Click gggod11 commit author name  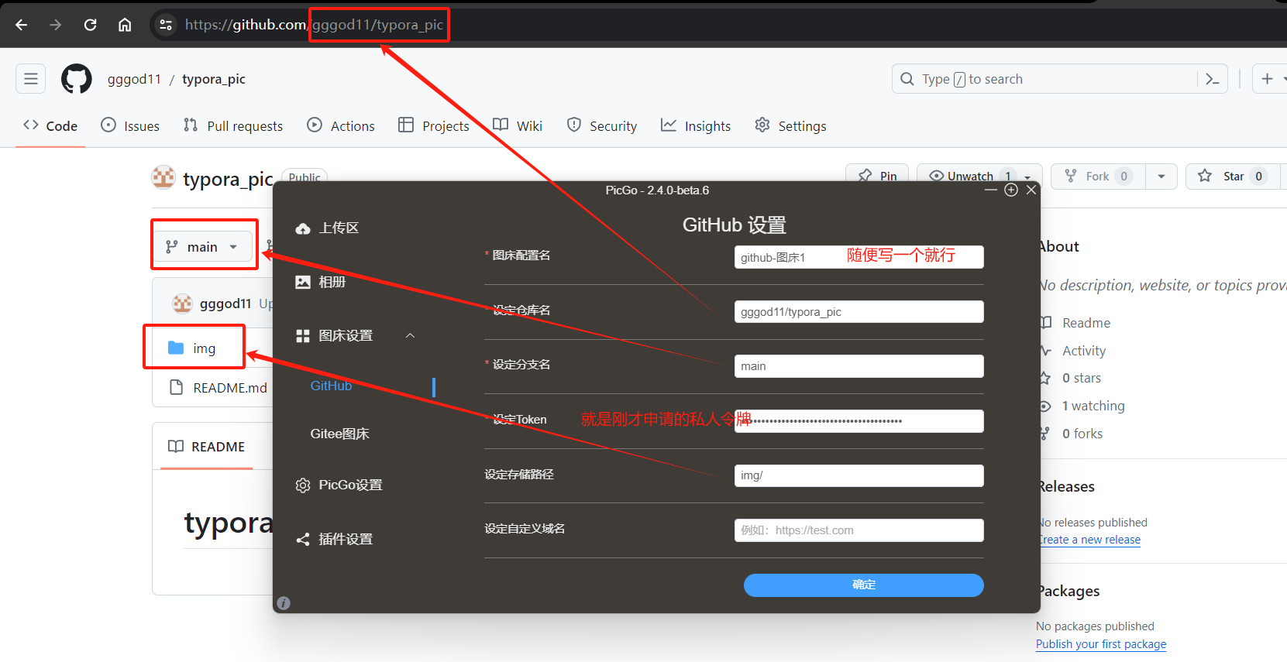225,304
